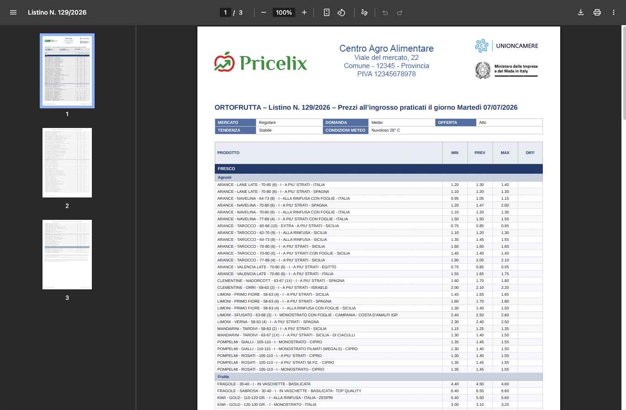Click the Arance Navelina 64-73 (8) row
This screenshot has height=410, width=626.
[x=379, y=198]
